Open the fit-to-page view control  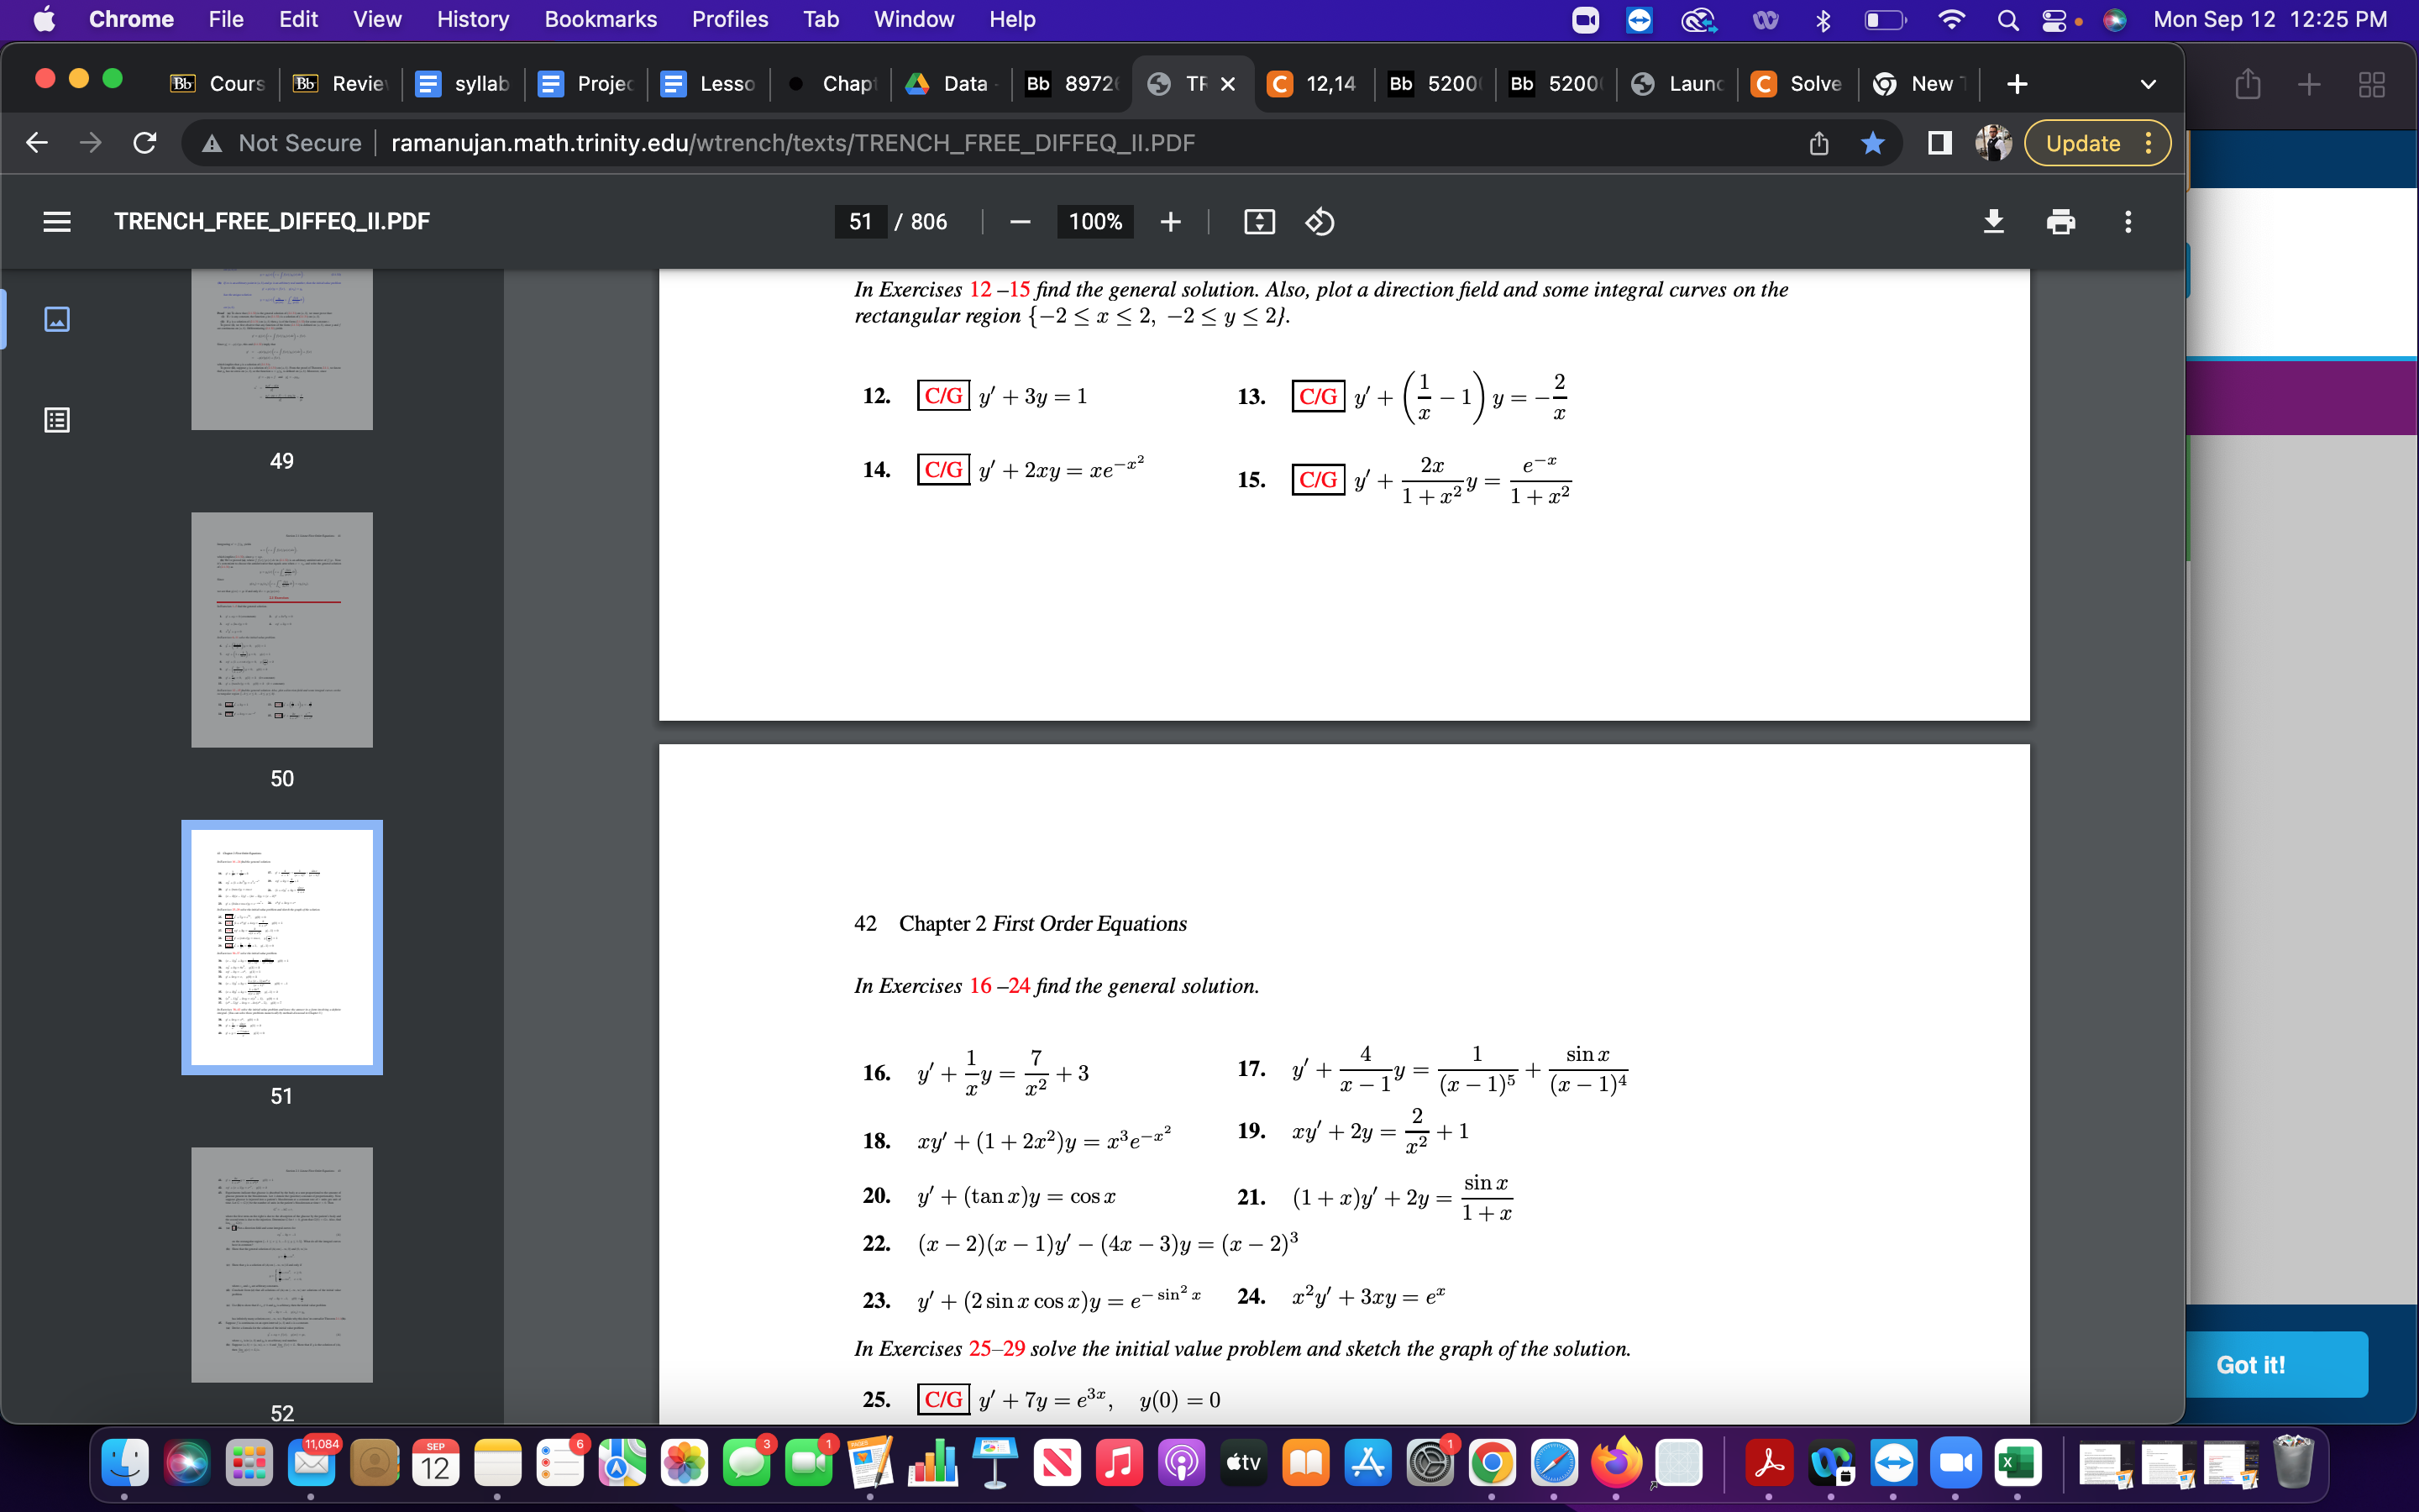[x=1260, y=221]
